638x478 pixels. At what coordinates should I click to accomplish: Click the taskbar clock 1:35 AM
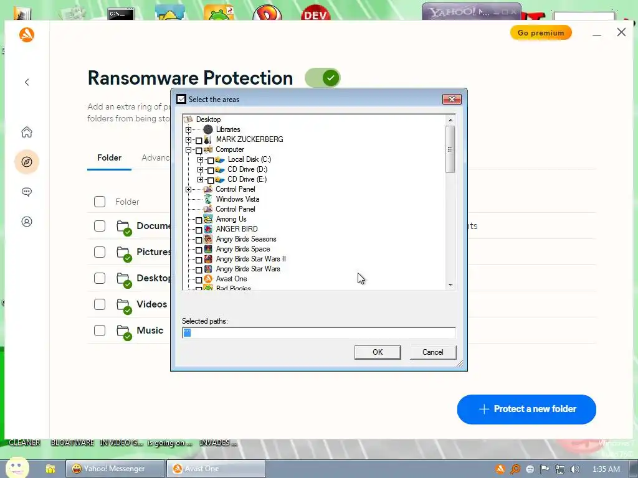606,469
